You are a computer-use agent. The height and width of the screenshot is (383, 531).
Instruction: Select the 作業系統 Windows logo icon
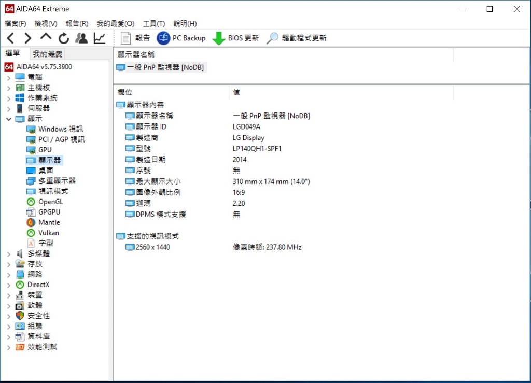tap(20, 98)
